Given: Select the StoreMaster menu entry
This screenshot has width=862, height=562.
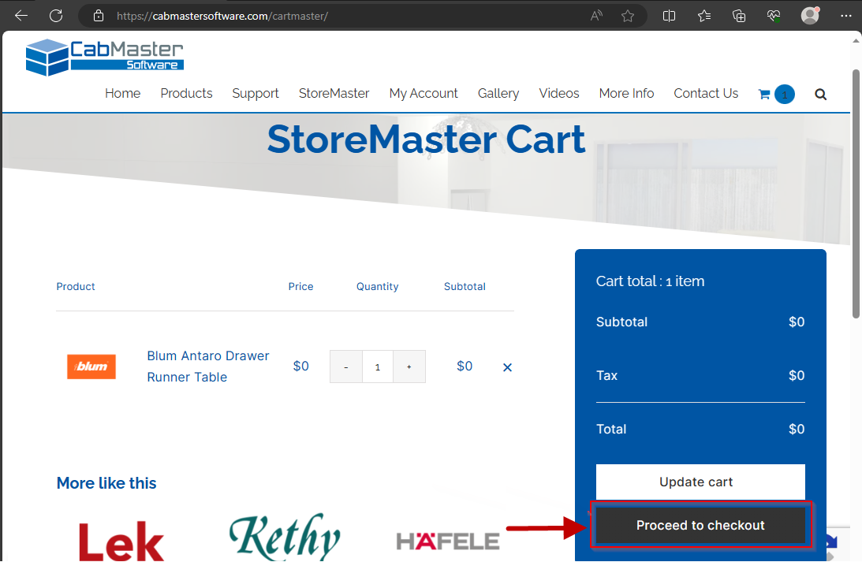Looking at the screenshot, I should [334, 93].
